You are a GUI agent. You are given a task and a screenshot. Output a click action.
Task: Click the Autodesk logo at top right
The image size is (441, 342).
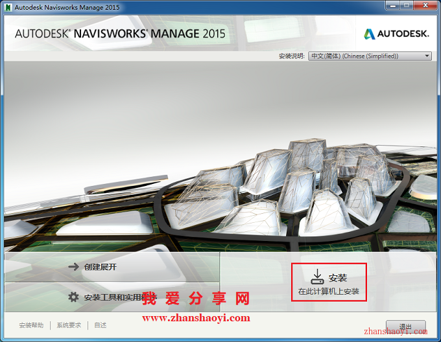pos(396,34)
